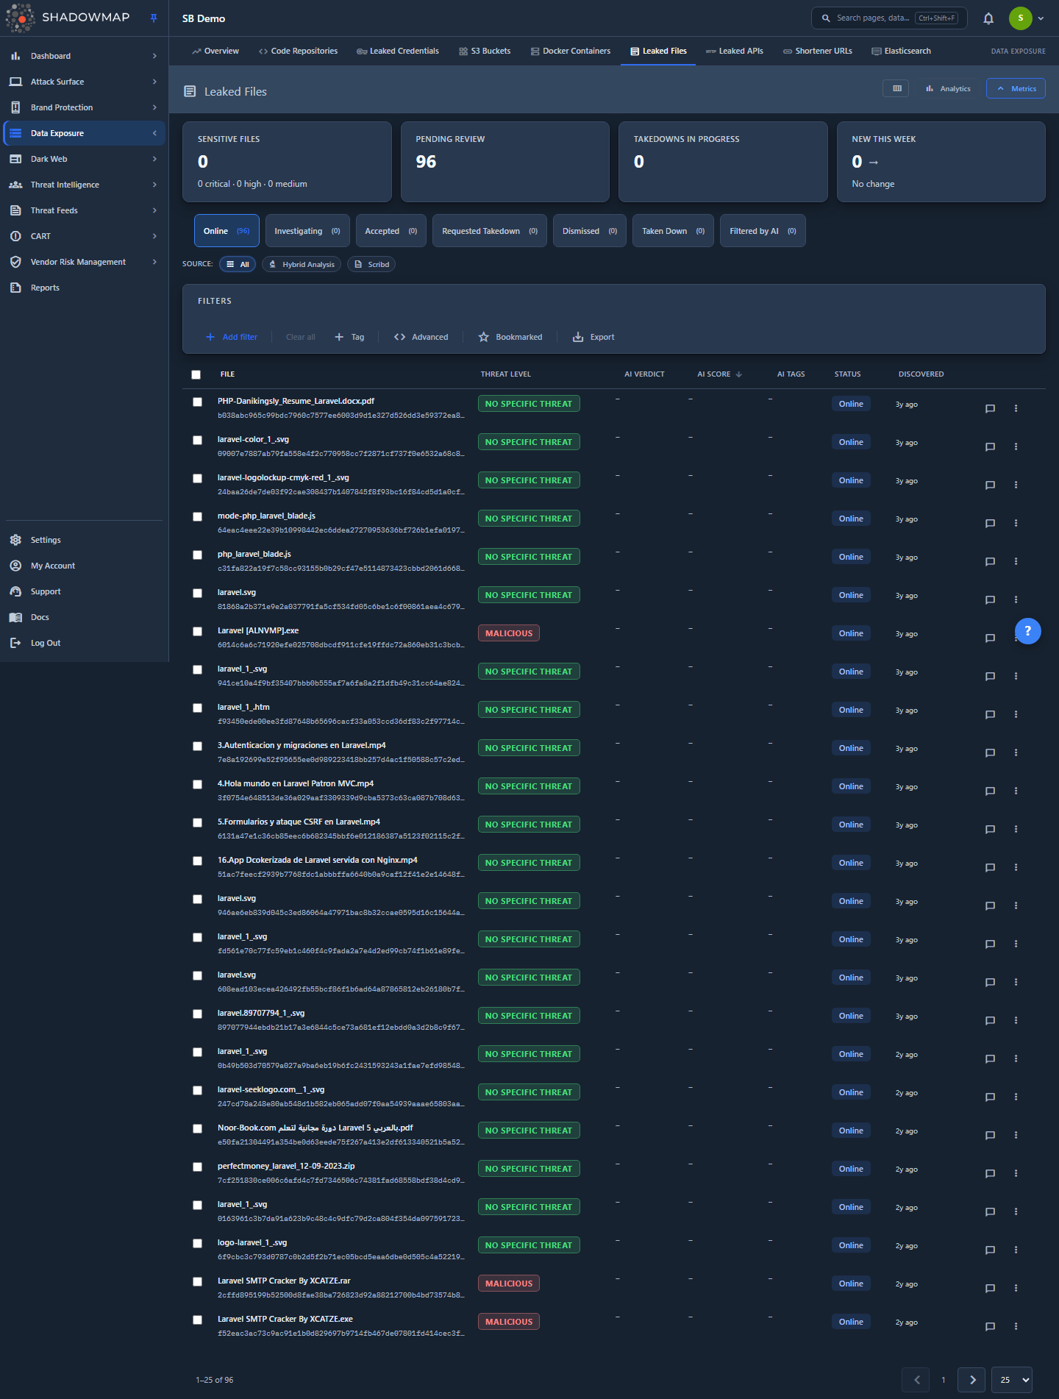Open comments for perfectmoney_laravel_12-09-2023.zip

(x=990, y=1173)
